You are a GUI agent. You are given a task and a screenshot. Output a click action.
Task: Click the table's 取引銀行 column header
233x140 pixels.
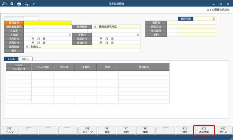(144, 67)
